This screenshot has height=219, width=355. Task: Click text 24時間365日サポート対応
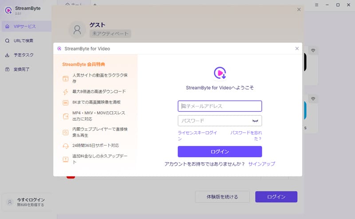pyautogui.click(x=95, y=145)
